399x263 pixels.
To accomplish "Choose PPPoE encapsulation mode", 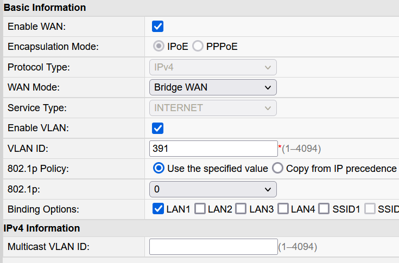I will coord(198,46).
